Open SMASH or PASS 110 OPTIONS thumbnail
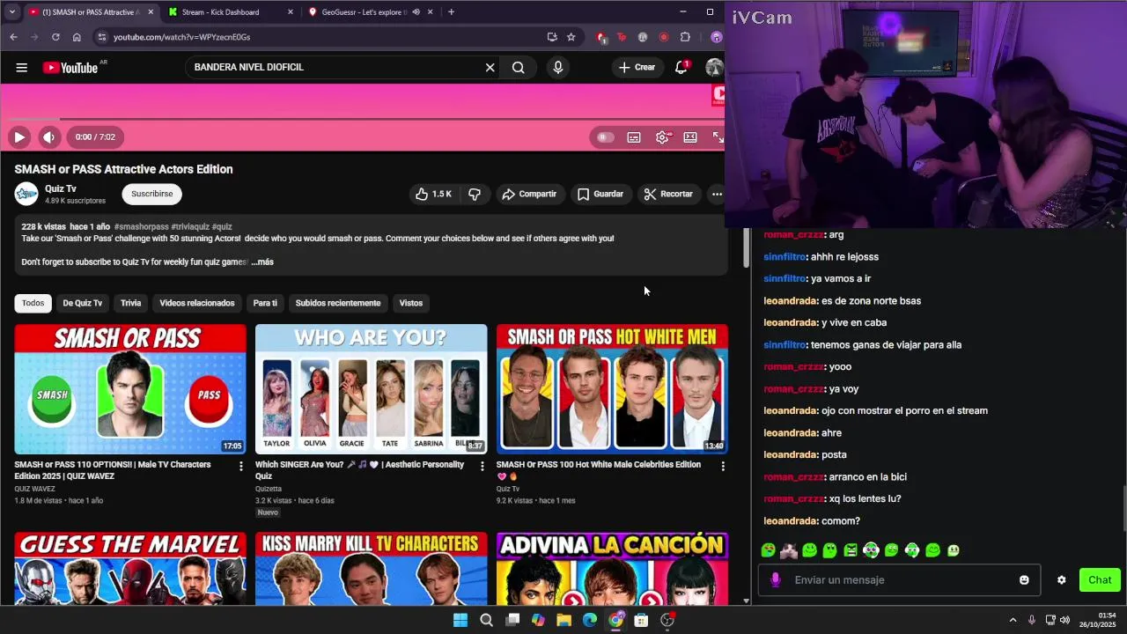This screenshot has height=634, width=1127. pyautogui.click(x=130, y=389)
